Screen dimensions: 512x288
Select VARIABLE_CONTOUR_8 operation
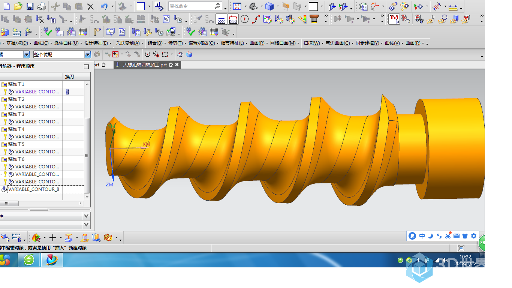coord(34,189)
